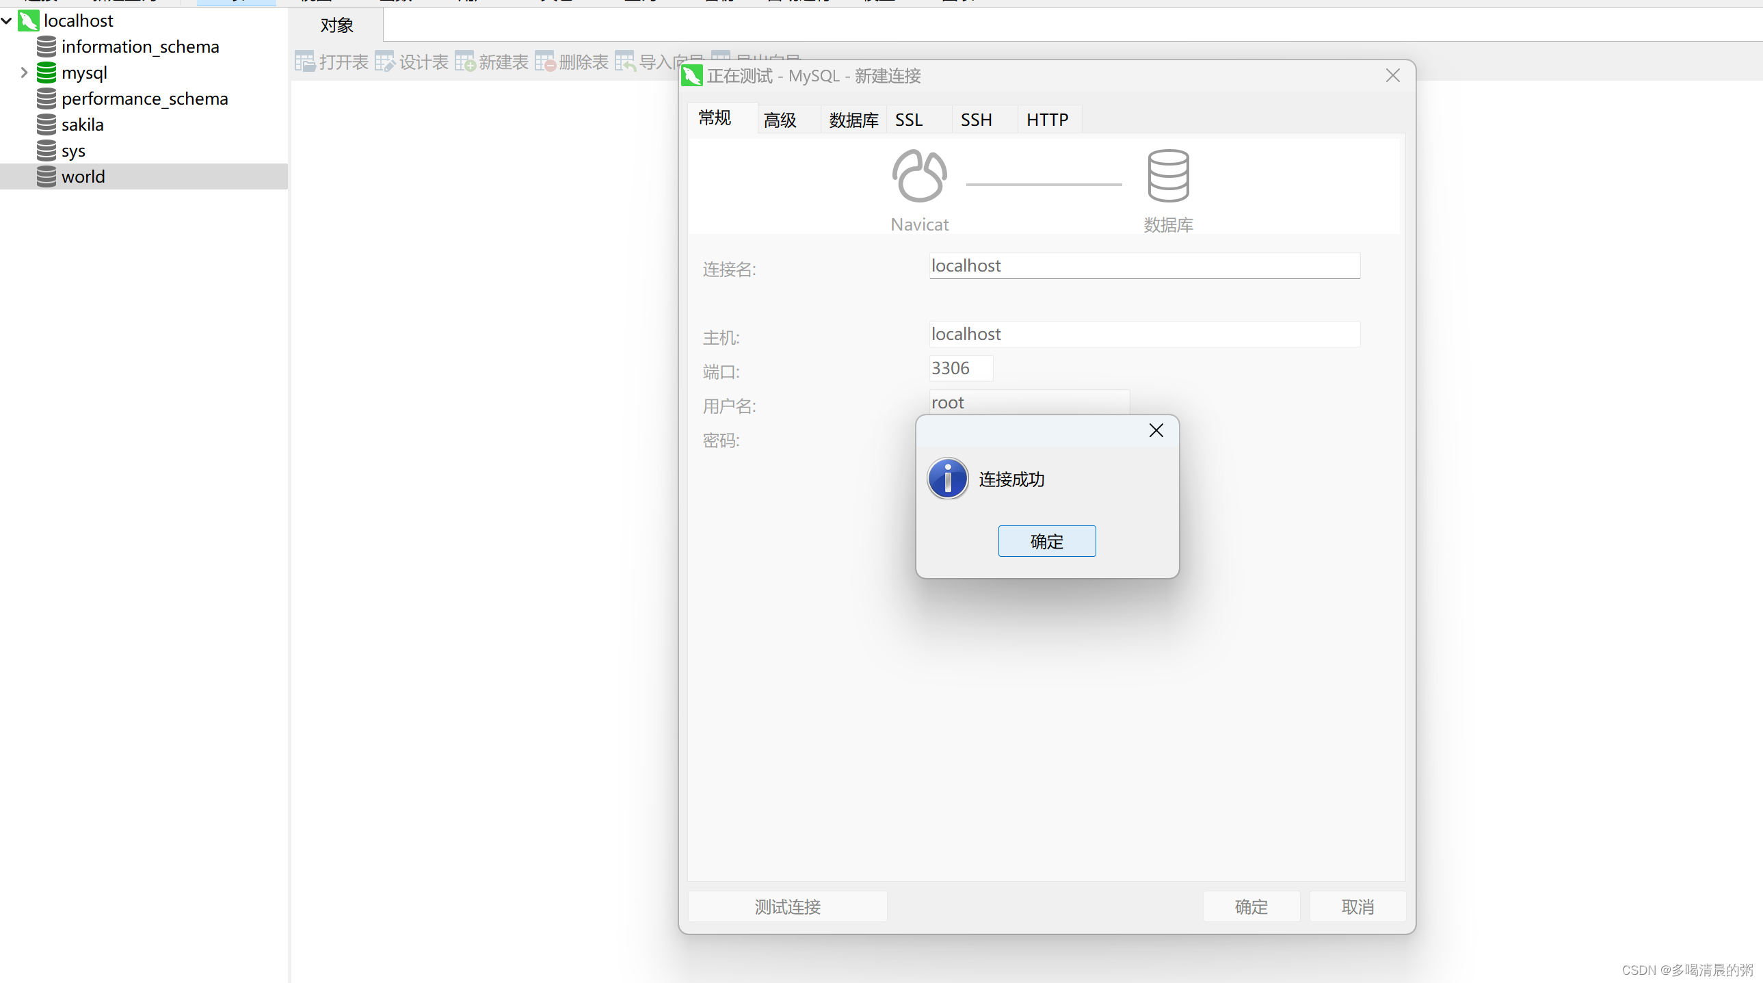Click the Design Table (设计表) toolbar icon
Viewport: 1763px width, 983px height.
pos(384,62)
